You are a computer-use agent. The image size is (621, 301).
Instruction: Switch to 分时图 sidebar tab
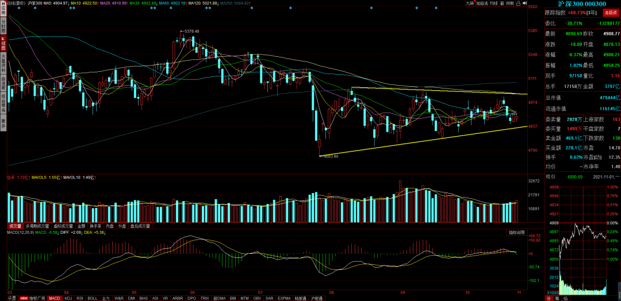[3, 25]
